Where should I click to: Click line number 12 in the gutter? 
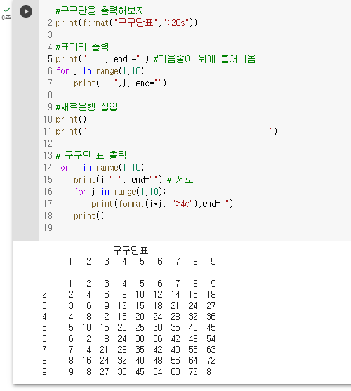click(48, 143)
